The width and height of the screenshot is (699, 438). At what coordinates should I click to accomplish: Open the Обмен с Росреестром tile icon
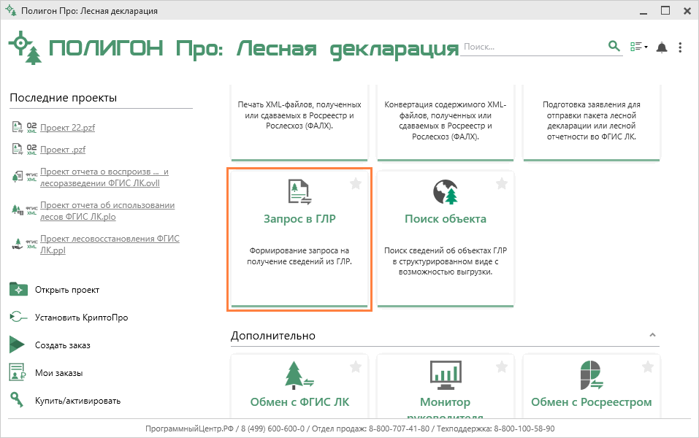[x=592, y=374]
